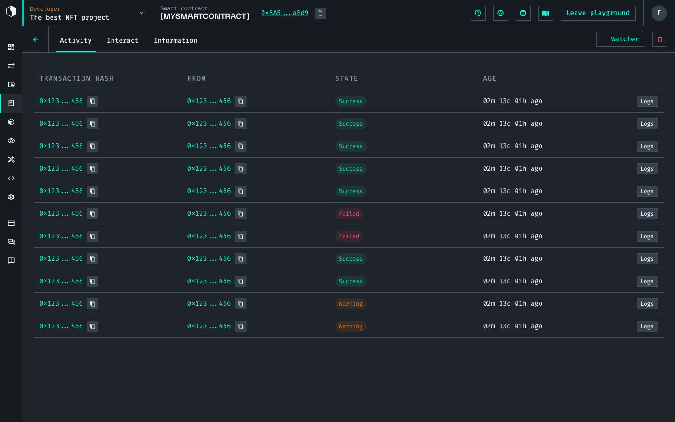Image resolution: width=675 pixels, height=422 pixels.
Task: Open Logs for the first Warning transaction
Action: pyautogui.click(x=647, y=304)
